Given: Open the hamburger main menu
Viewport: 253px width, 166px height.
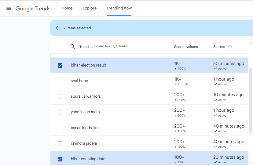Looking at the screenshot, I should [9, 8].
